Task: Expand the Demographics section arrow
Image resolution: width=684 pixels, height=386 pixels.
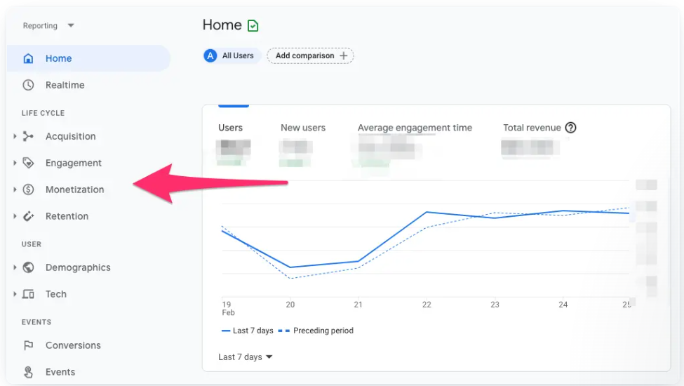Action: [15, 267]
